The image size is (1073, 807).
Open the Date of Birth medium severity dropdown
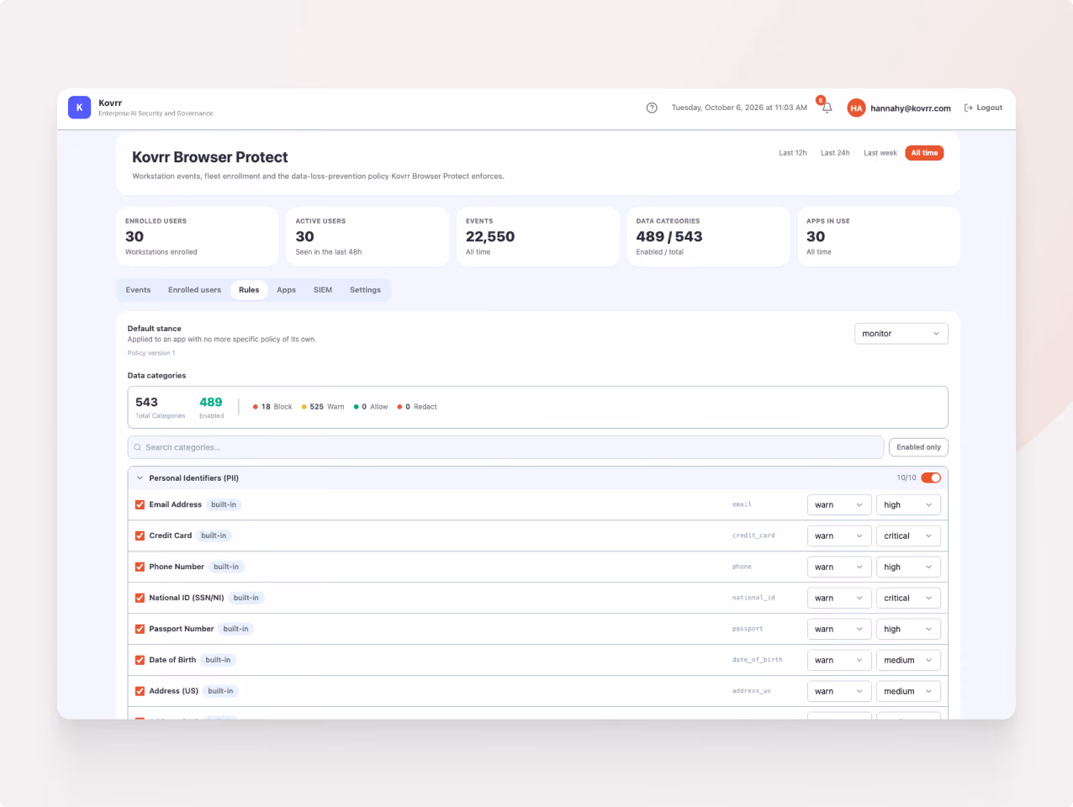pyautogui.click(x=908, y=661)
